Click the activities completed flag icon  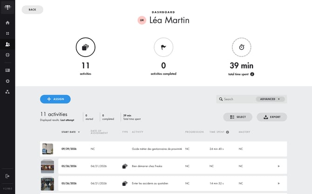[163, 47]
